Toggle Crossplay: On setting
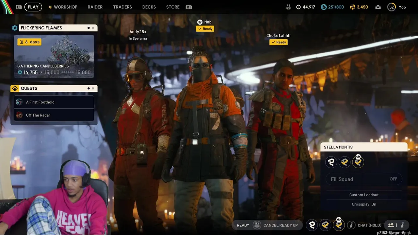The image size is (418, 235). 364,204
